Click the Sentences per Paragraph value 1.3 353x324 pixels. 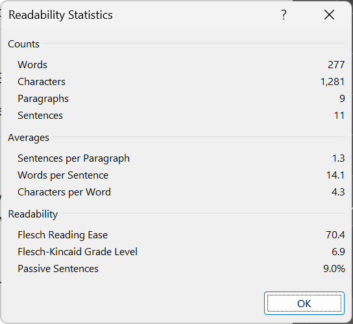pyautogui.click(x=339, y=158)
